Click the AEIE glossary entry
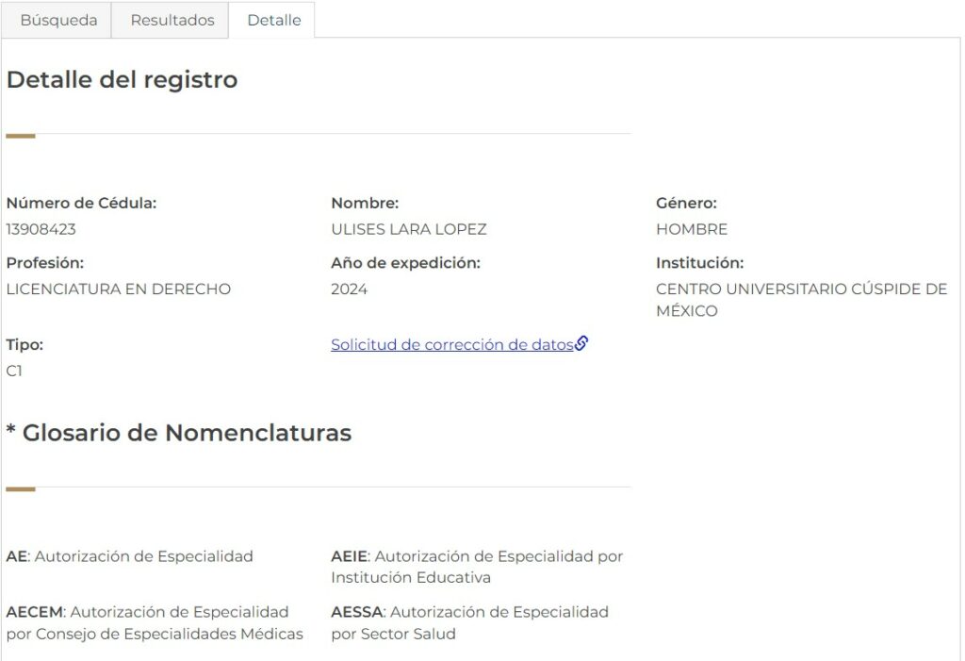965x661 pixels. coord(477,567)
